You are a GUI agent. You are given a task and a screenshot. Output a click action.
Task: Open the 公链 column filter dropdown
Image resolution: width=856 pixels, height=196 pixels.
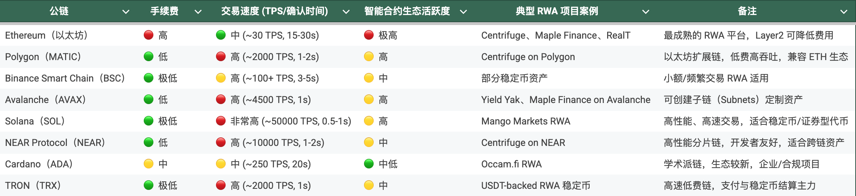126,12
